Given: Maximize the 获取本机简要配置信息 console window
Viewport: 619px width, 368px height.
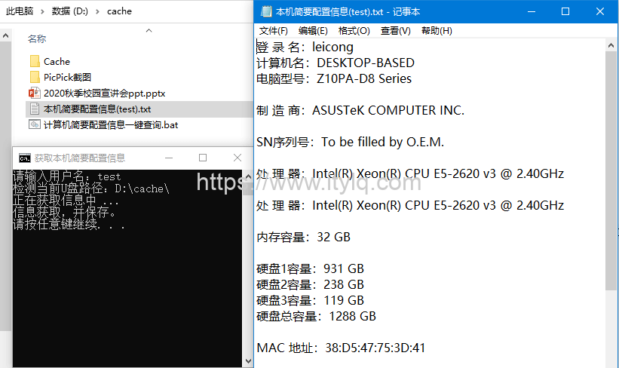Looking at the screenshot, I should (203, 158).
